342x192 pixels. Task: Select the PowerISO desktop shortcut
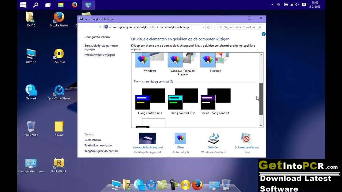pyautogui.click(x=59, y=56)
